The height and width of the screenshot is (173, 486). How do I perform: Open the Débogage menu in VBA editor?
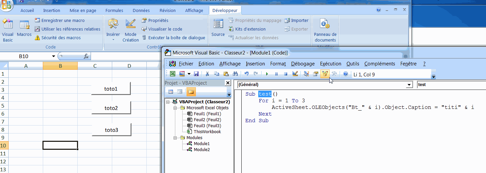point(303,64)
